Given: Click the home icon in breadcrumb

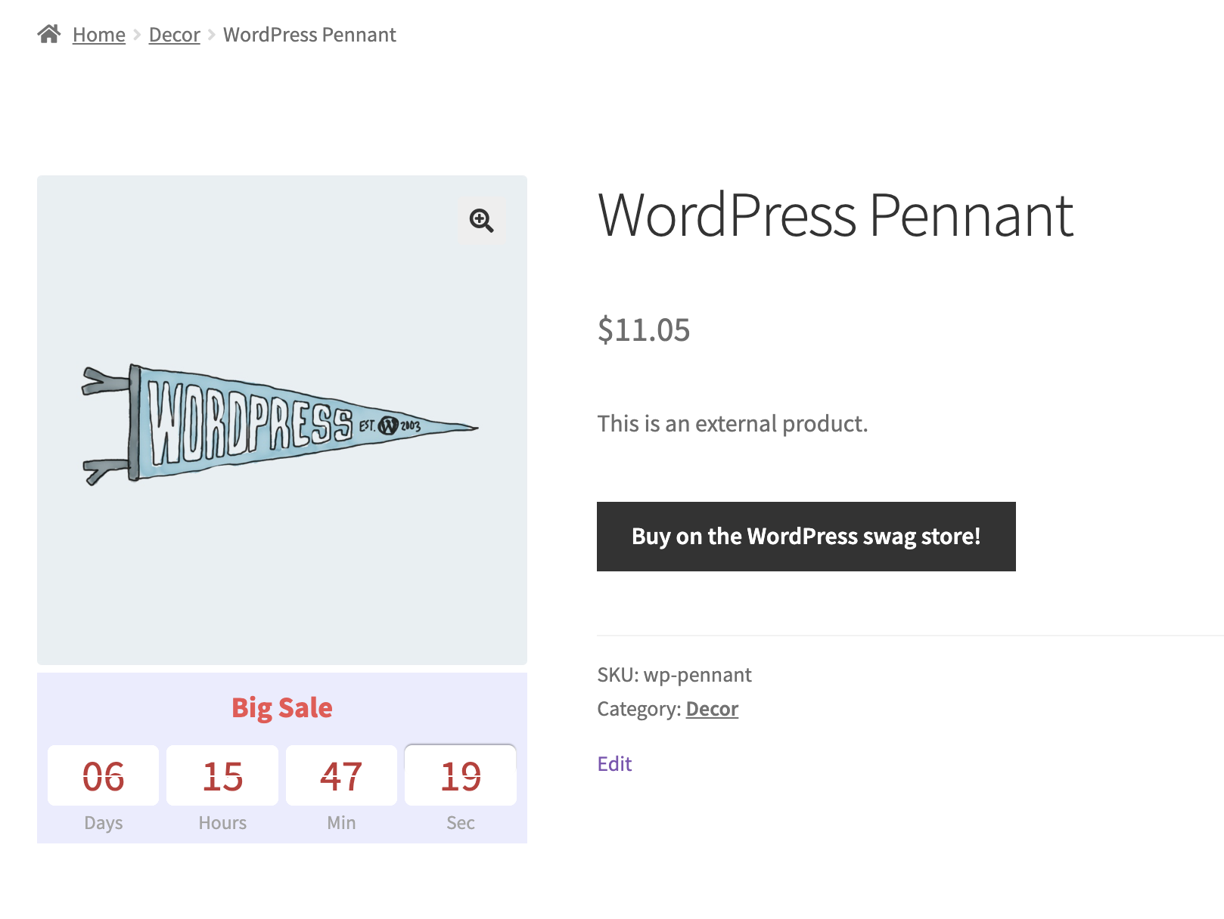Looking at the screenshot, I should [x=49, y=34].
